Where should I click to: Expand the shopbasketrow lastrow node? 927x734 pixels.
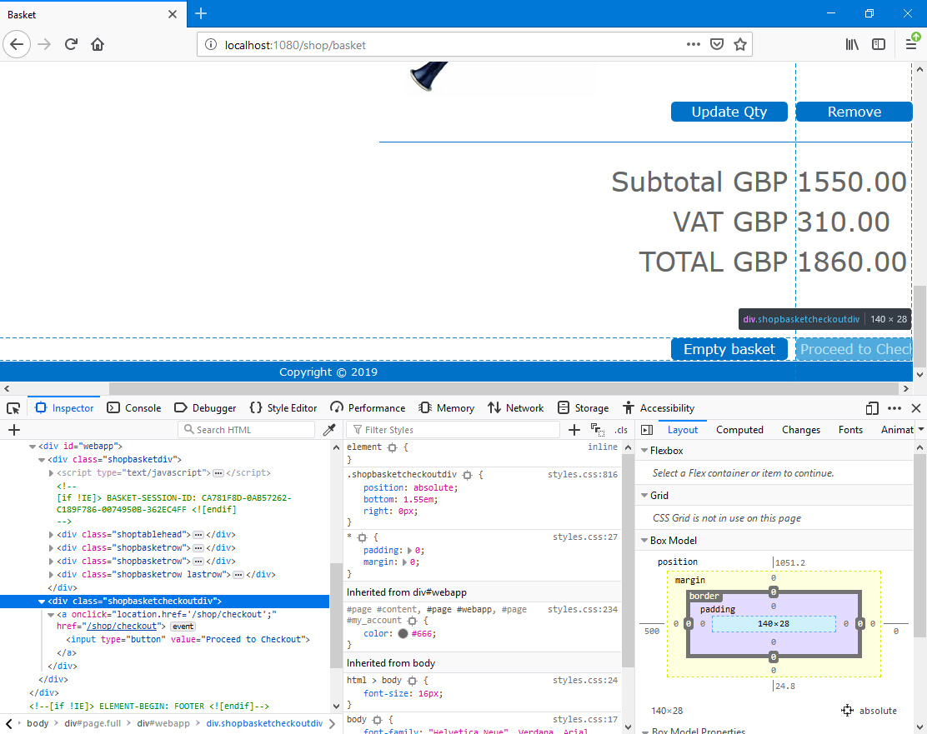[x=51, y=574]
